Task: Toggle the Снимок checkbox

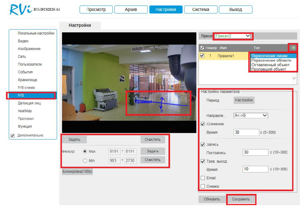Action: coord(203,186)
